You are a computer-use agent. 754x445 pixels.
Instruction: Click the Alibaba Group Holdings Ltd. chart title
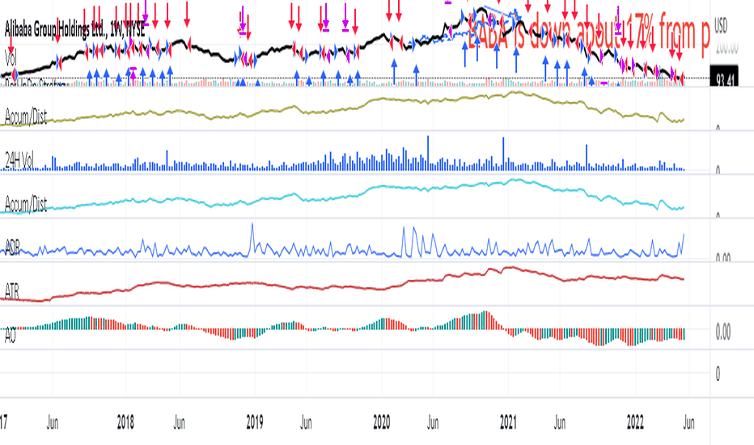pyautogui.click(x=74, y=30)
